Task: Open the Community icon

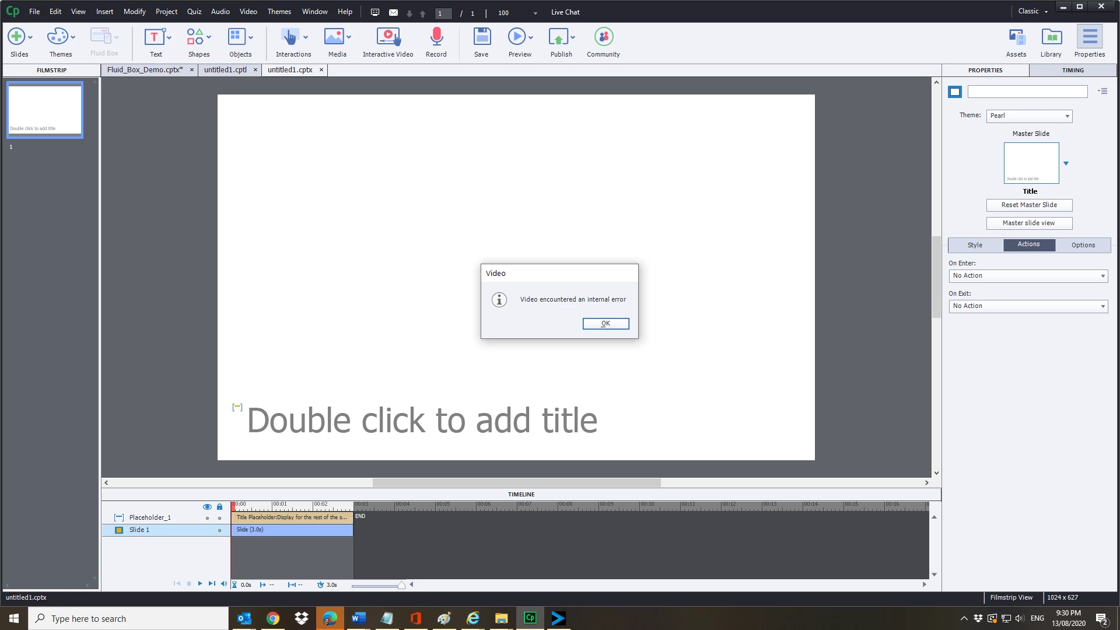Action: point(603,37)
